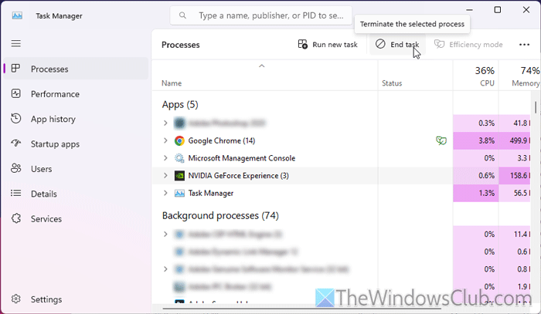541x314 pixels.
Task: Open the Services page
Action: tap(76, 219)
